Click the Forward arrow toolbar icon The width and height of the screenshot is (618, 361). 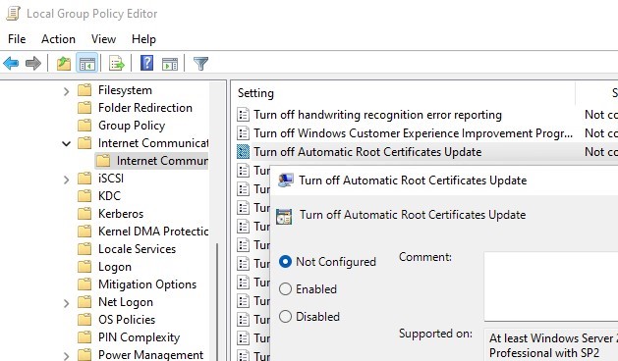click(x=33, y=63)
